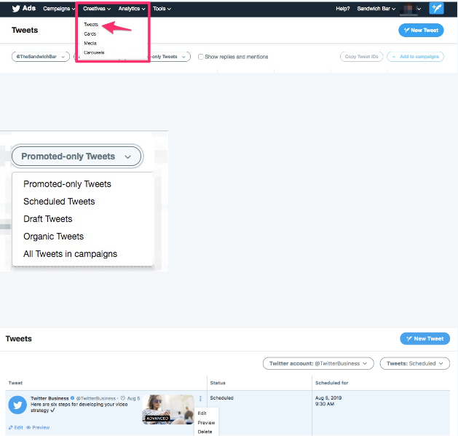458x436 pixels.
Task: Click the top New Tweet button
Action: (421, 30)
